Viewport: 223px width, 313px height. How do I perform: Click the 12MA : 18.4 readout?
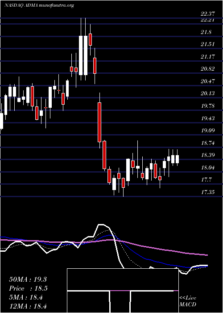click(28, 306)
